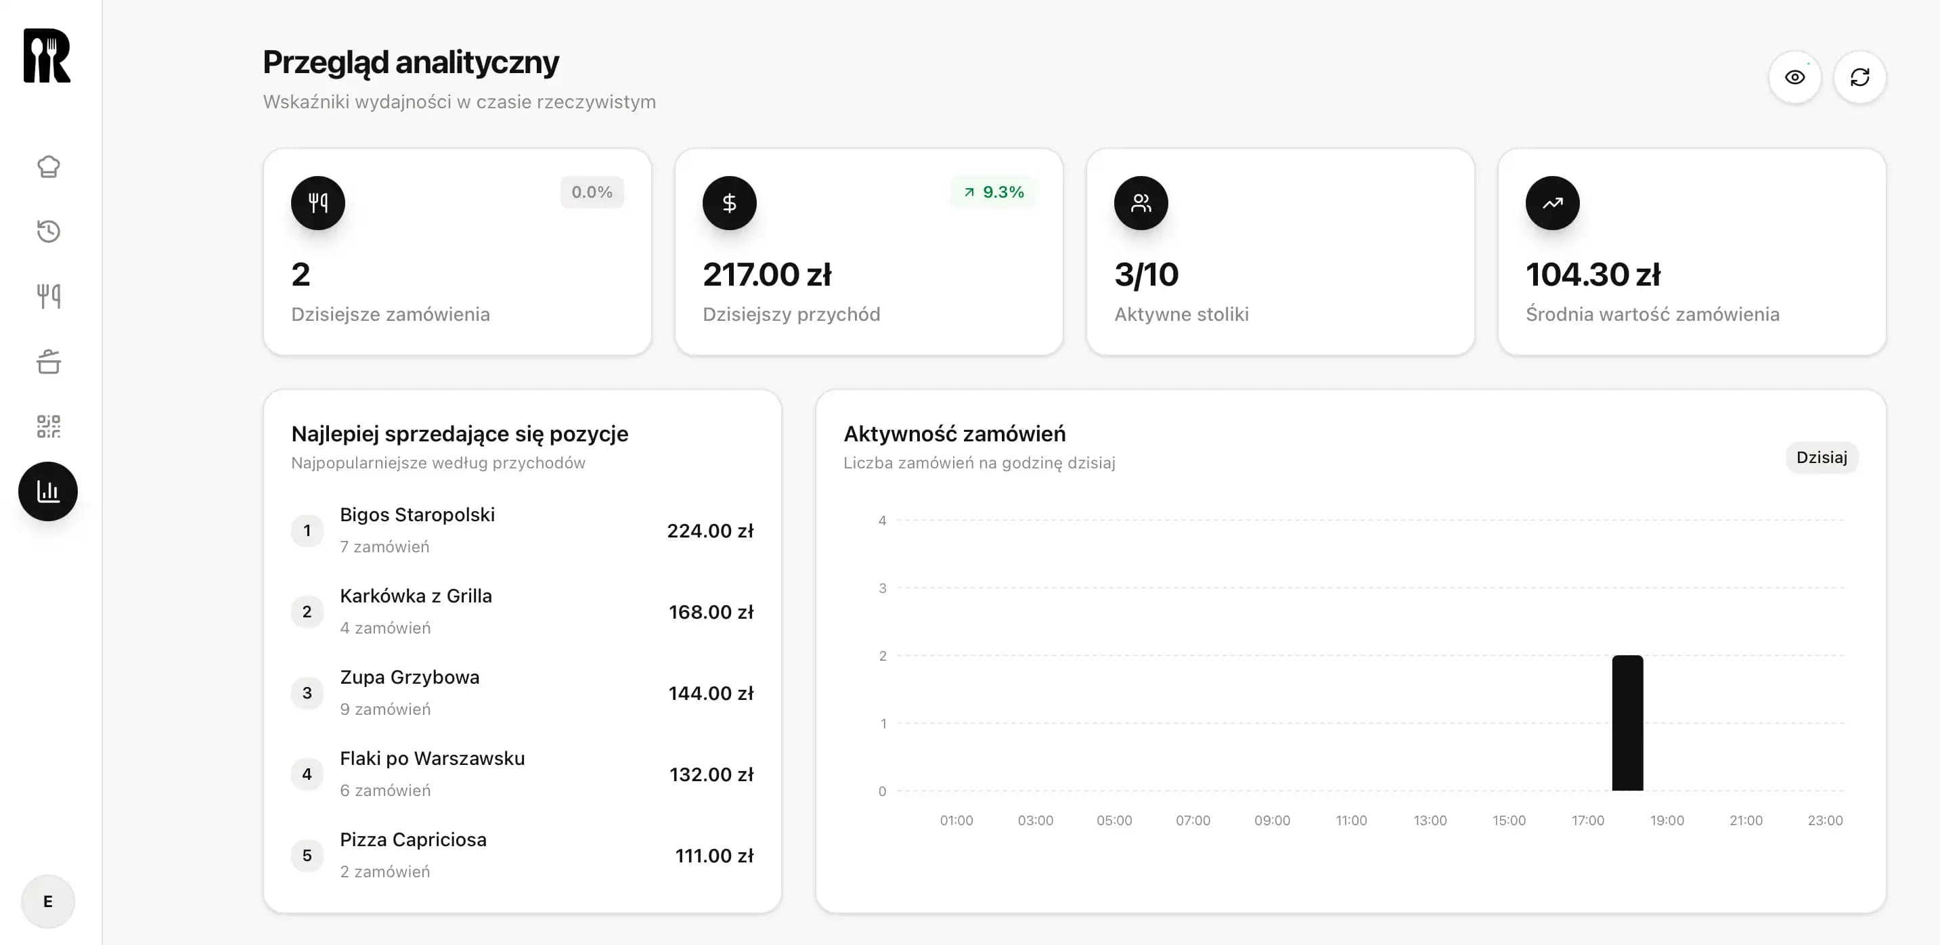1940x945 pixels.
Task: View order history using the clock icon
Action: click(48, 231)
